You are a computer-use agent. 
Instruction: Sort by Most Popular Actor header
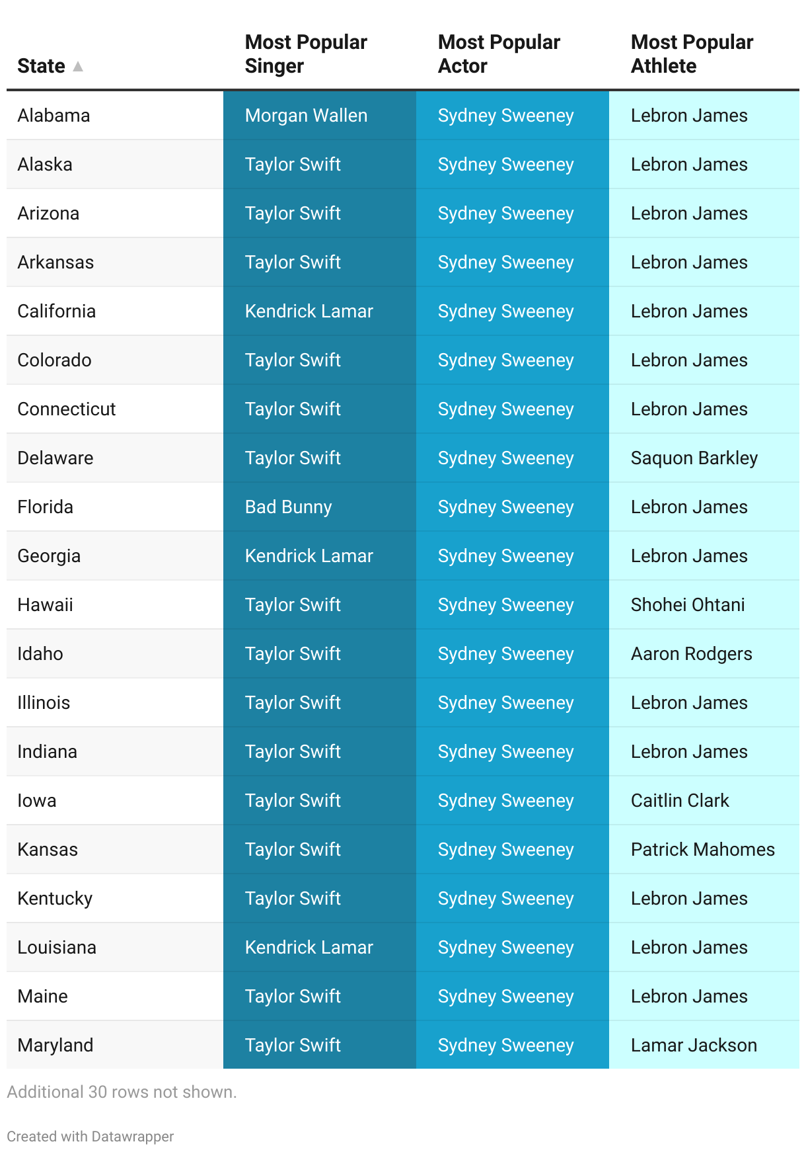(x=499, y=54)
